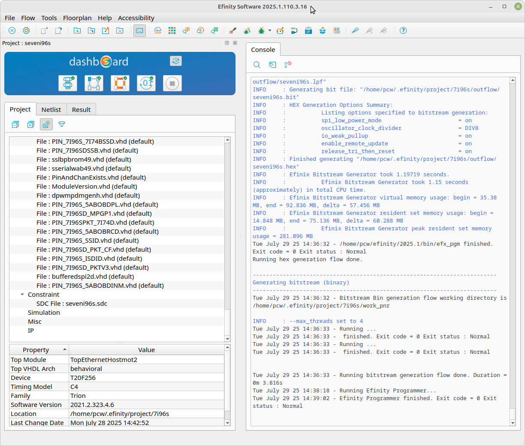Open the debugger wizard bug icon
Image resolution: width=525 pixels, height=446 pixels.
point(247,30)
